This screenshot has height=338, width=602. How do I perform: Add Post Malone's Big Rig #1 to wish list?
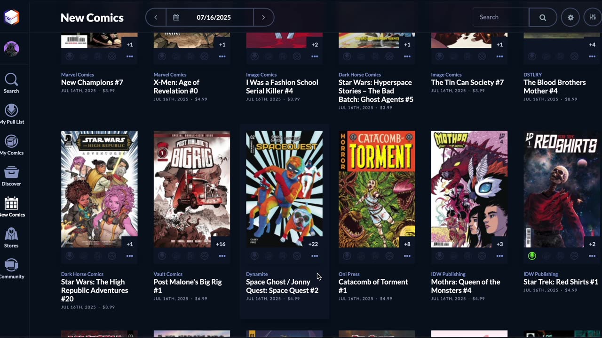click(x=205, y=256)
